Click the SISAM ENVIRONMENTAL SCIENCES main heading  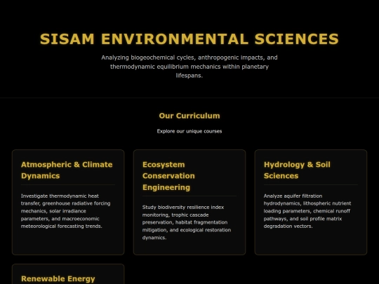click(189, 39)
